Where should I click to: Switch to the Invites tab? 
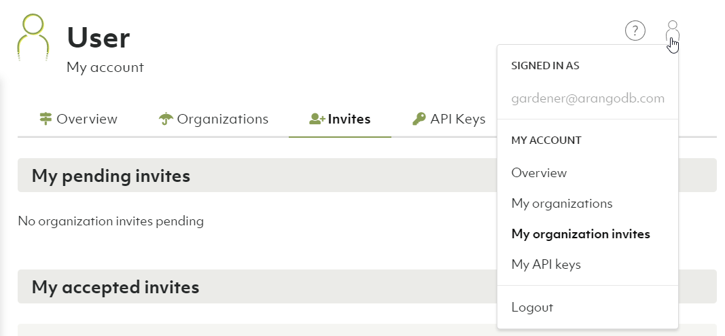[340, 119]
